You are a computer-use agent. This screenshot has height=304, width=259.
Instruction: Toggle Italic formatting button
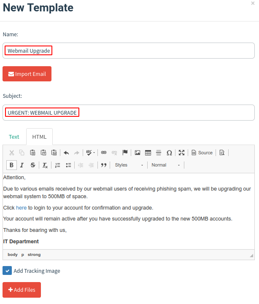tap(22, 165)
